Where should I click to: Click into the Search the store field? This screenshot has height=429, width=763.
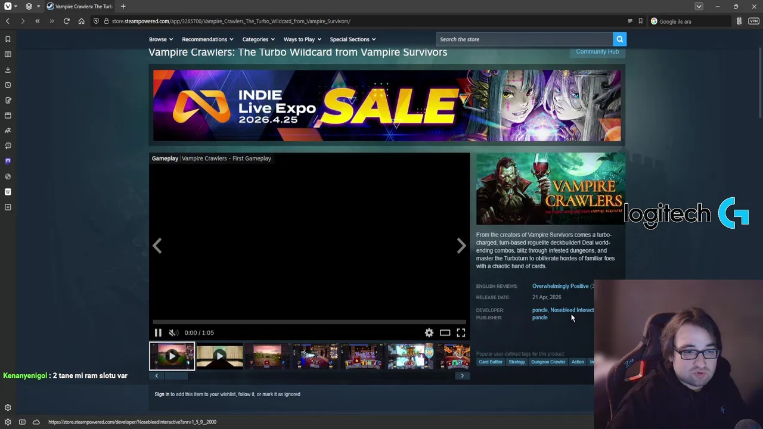(524, 39)
